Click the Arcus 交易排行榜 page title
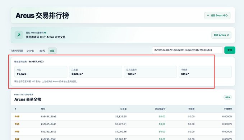Screen dimensions: 244x140 [x=42, y=15]
